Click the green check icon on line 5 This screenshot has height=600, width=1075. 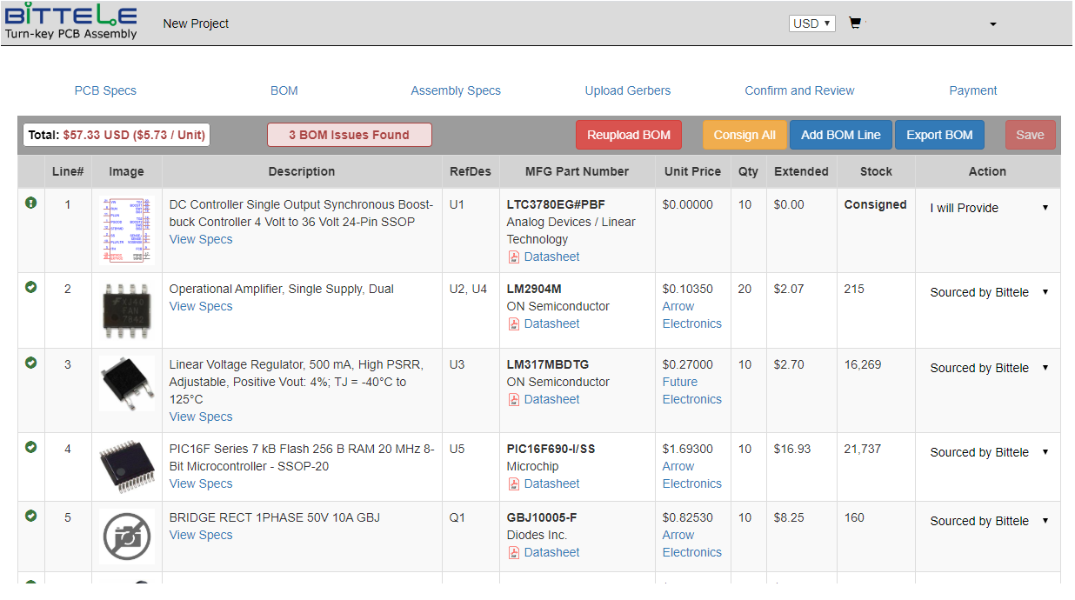(x=31, y=516)
